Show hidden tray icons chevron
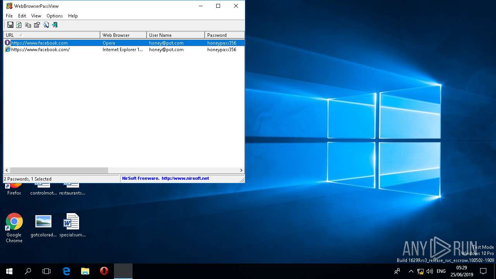Screen dimensions: 496x279 coord(411,271)
